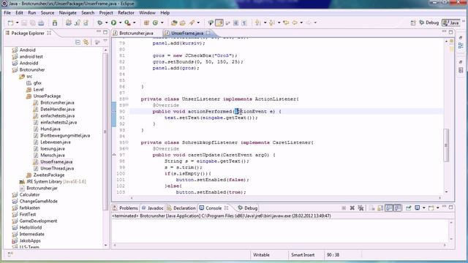Open the Window menu
Image resolution: width=468 pixels, height=263 pixels.
[147, 13]
